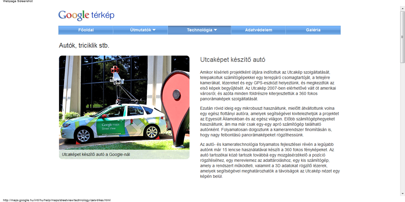Click the paragraph starting 'Amikor kísérleti projektként'
The image size is (405, 202).
(x=269, y=85)
